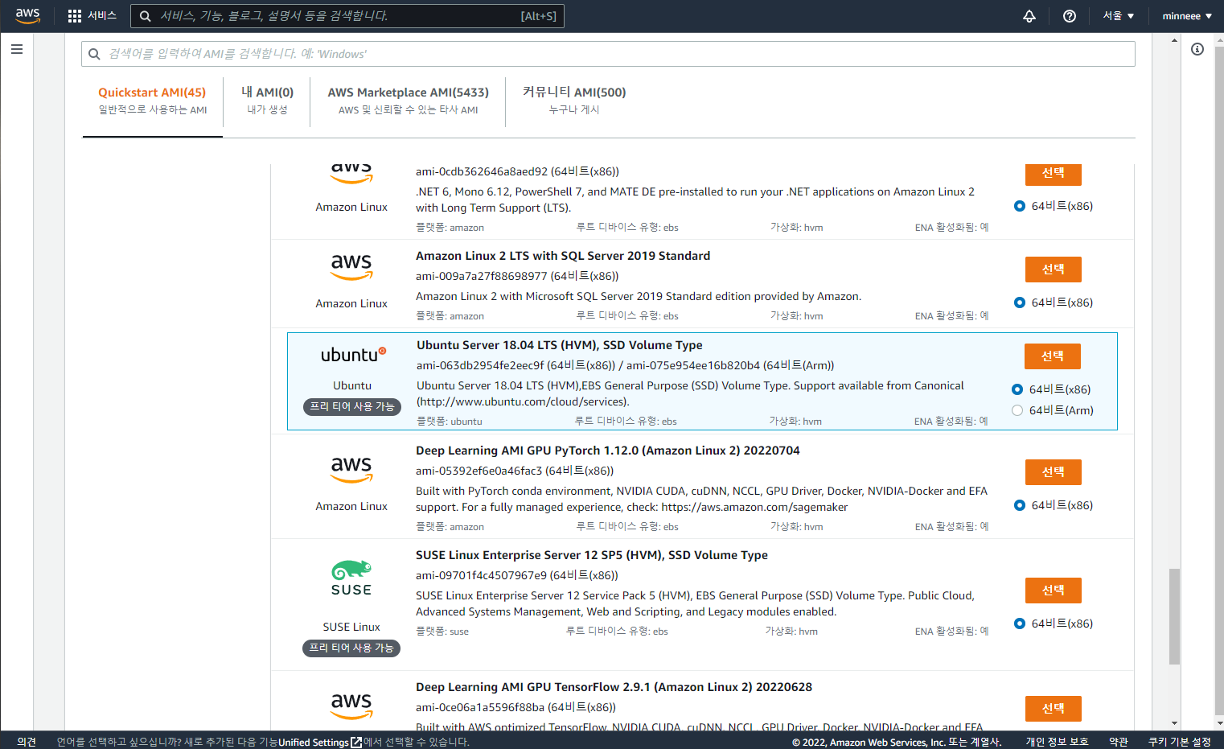Viewport: 1224px width, 749px height.
Task: Open the notifications bell
Action: 1029,16
